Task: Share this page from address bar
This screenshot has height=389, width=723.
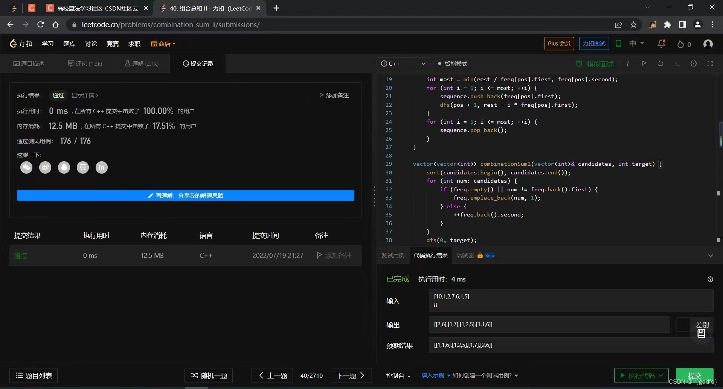Action: click(618, 25)
